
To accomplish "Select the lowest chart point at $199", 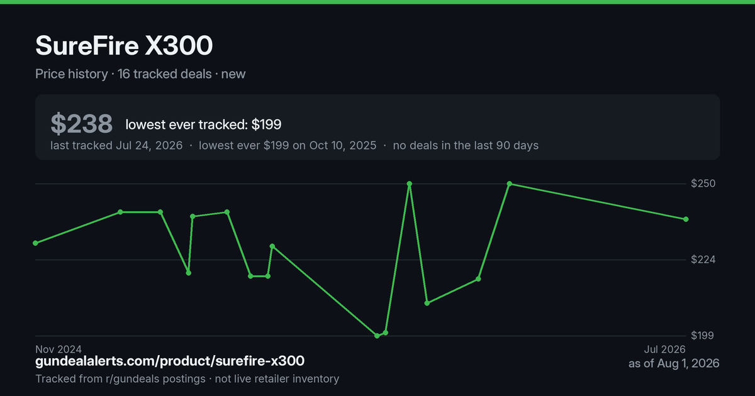I will click(x=377, y=336).
